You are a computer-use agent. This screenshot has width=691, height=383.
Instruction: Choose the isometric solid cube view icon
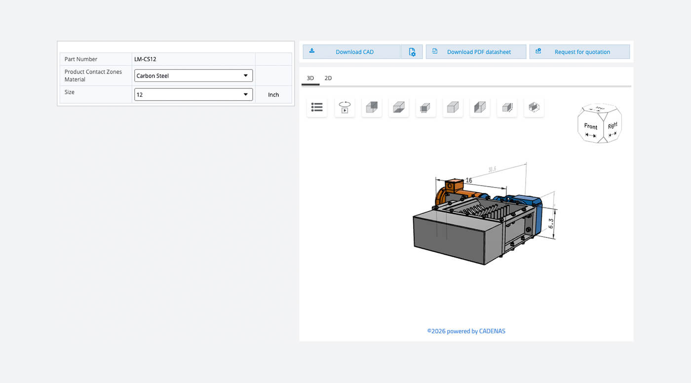453,107
